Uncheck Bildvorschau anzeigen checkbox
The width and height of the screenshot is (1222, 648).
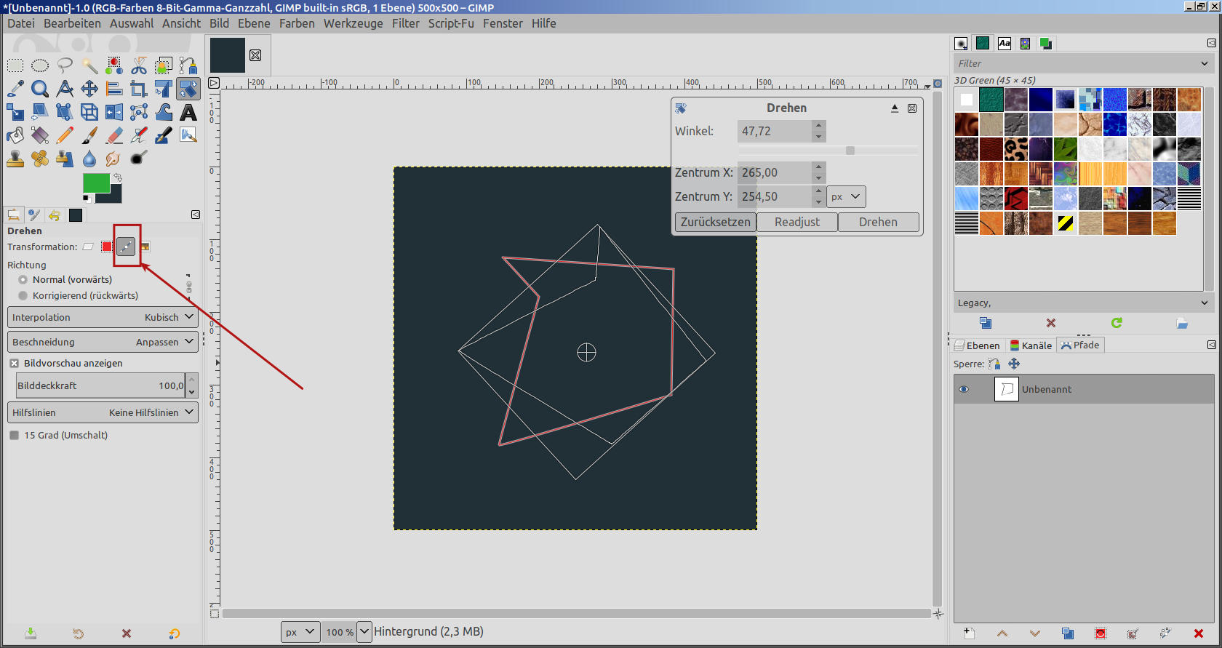point(14,363)
